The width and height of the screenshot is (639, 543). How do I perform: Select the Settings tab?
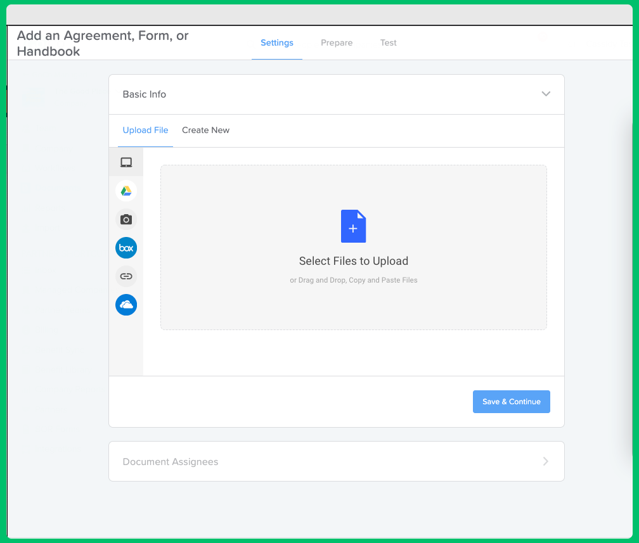coord(276,42)
